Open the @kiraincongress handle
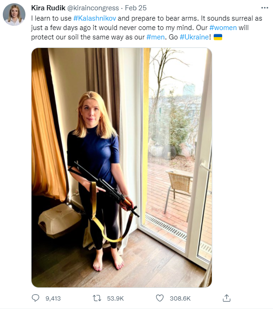Viewport: 273px width, 309px height. click(x=93, y=8)
